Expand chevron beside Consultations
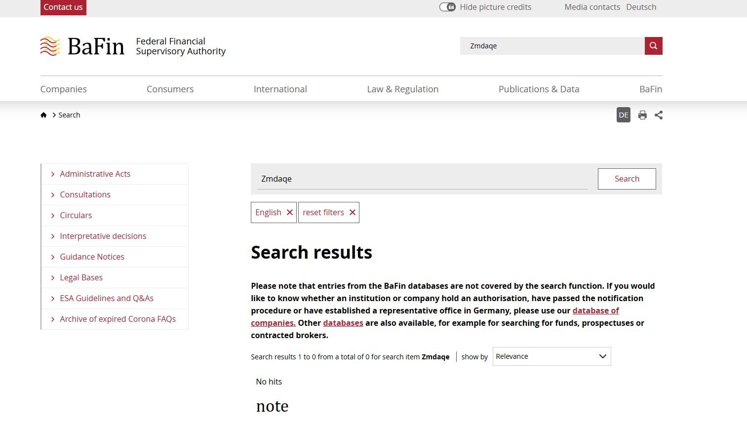 tap(53, 195)
